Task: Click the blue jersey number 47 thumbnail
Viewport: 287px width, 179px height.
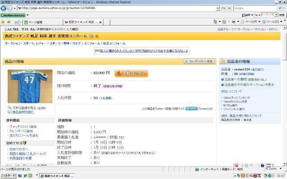Action: tap(30, 86)
